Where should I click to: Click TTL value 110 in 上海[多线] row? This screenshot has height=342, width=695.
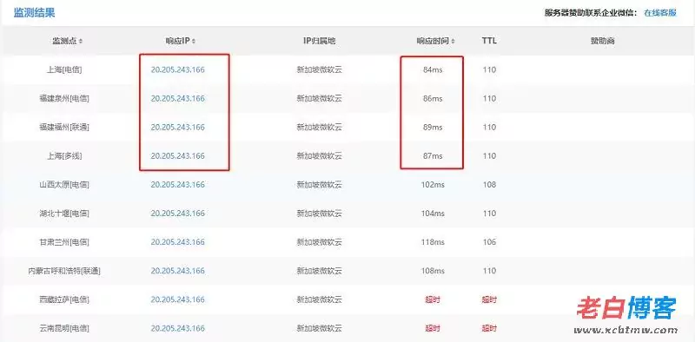489,156
